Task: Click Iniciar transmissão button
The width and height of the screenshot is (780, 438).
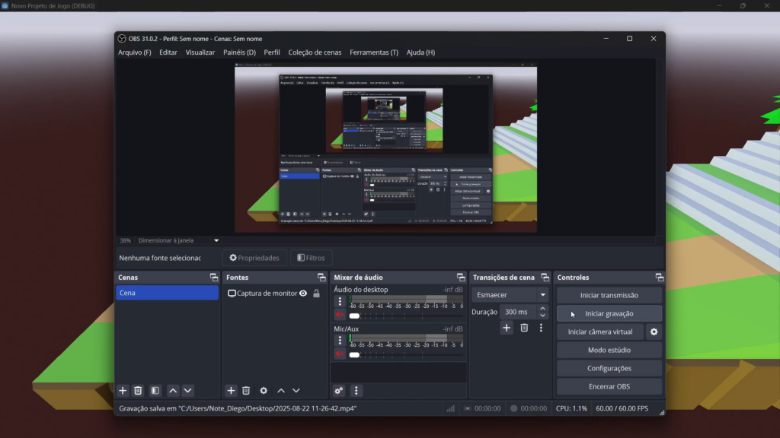Action: tap(609, 296)
